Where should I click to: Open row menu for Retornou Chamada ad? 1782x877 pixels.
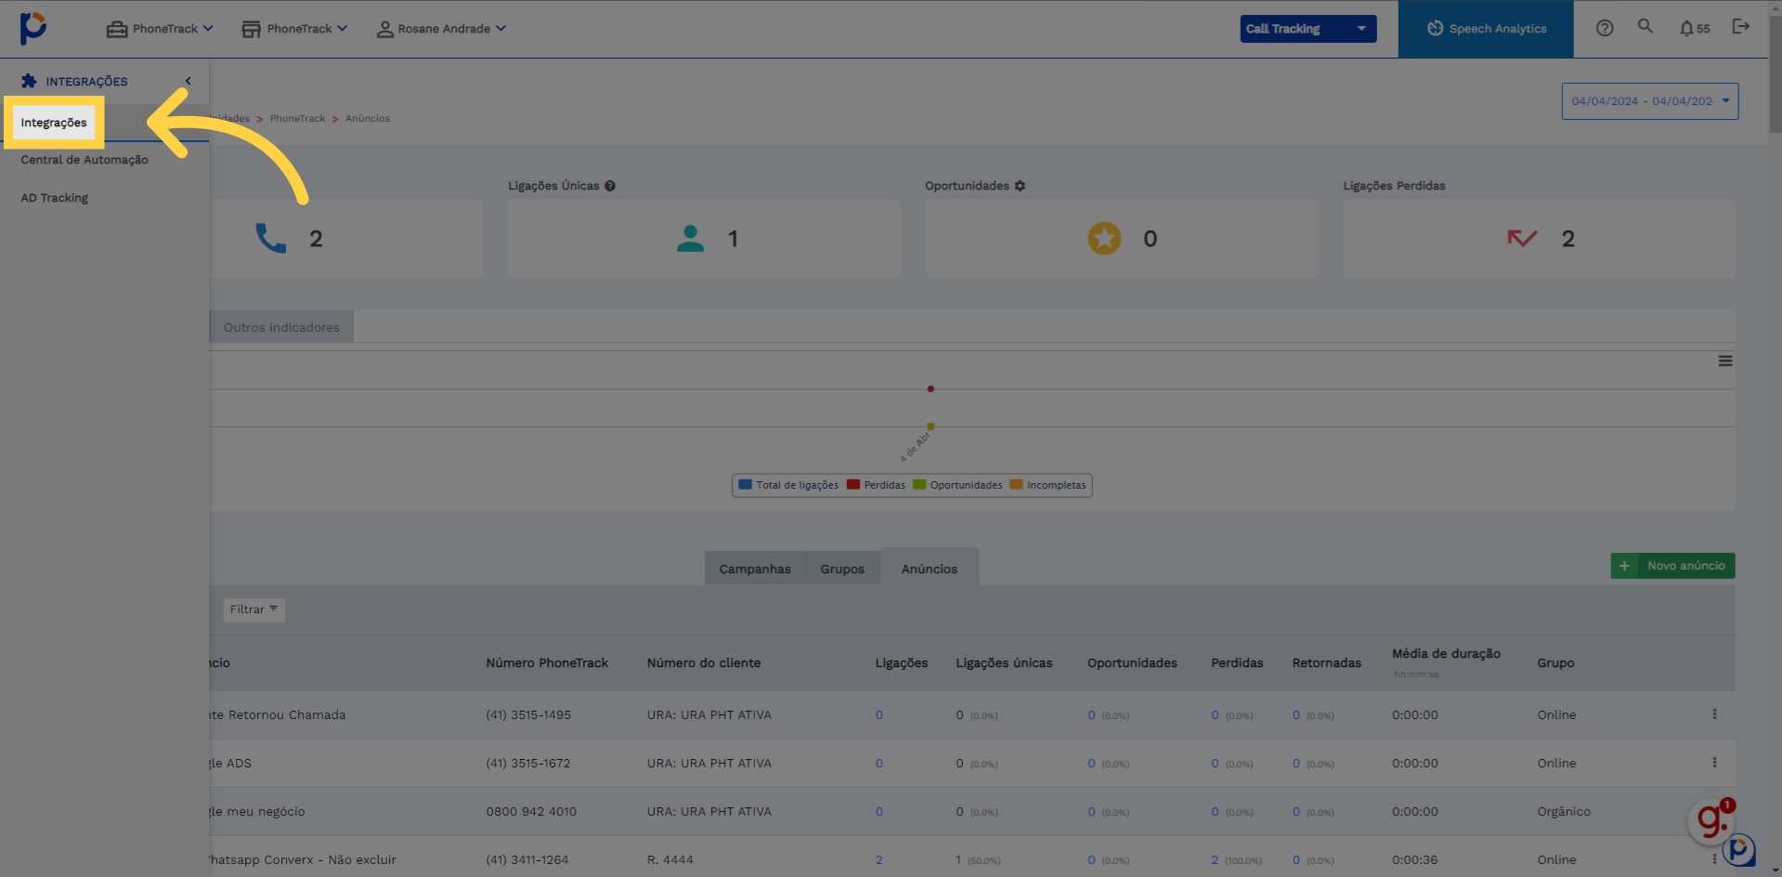[x=1714, y=714]
